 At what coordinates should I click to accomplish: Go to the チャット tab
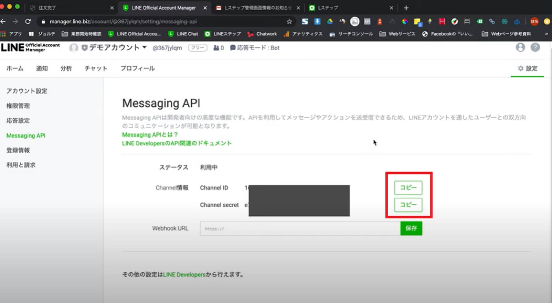(96, 68)
